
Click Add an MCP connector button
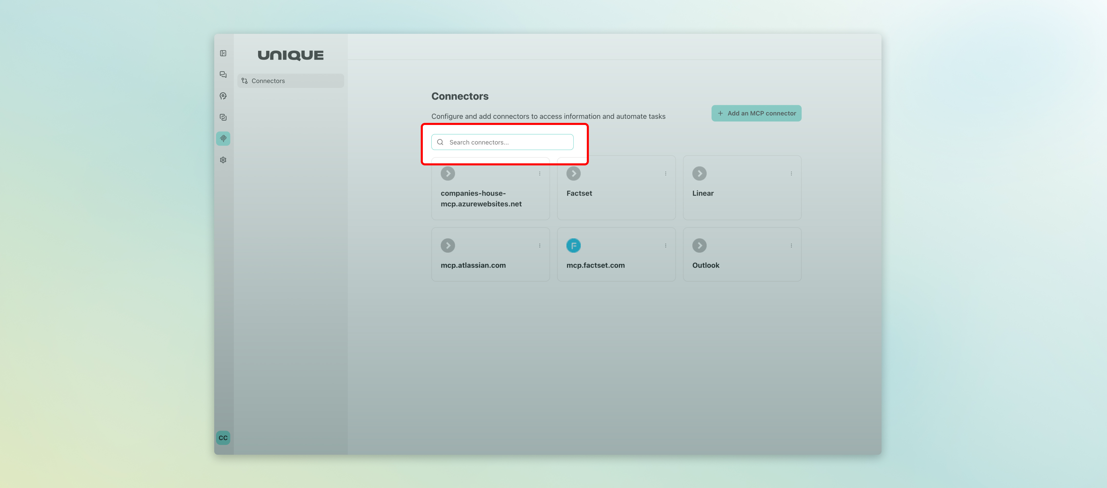coord(756,113)
